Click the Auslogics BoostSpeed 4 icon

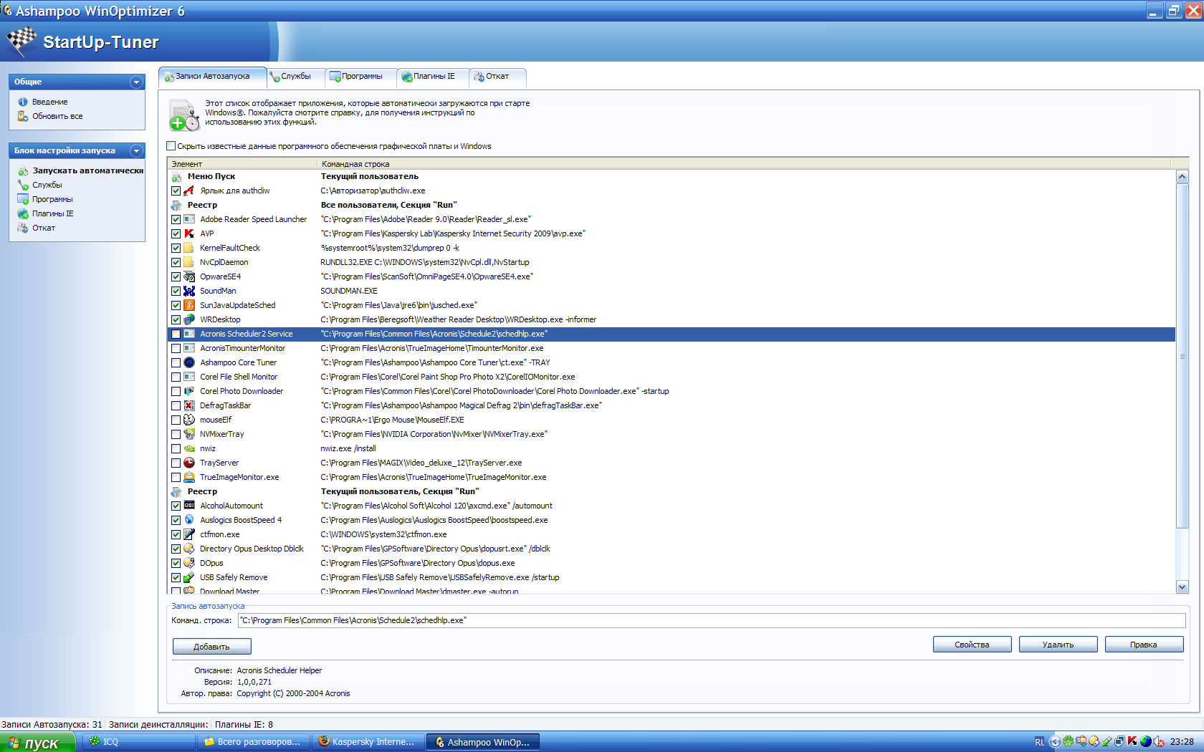click(189, 520)
